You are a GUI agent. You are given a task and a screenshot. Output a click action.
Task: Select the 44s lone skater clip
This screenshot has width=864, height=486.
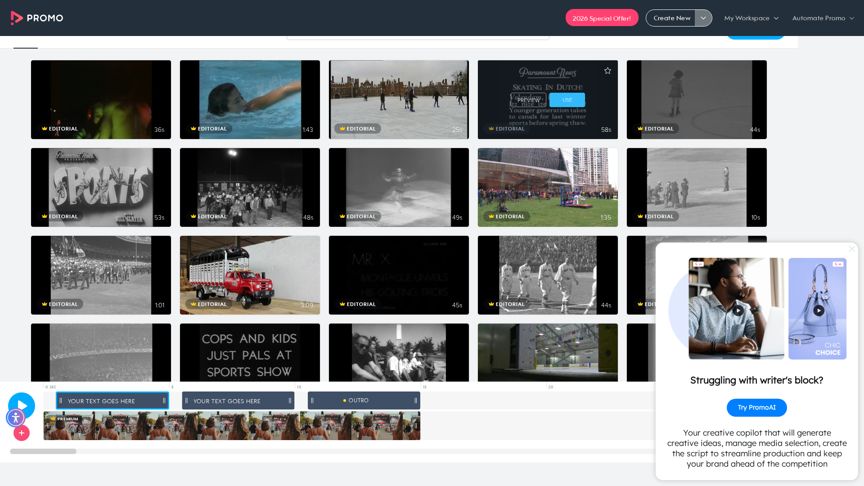(697, 99)
